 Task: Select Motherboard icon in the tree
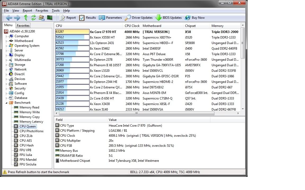pyautogui.click(x=11, y=41)
